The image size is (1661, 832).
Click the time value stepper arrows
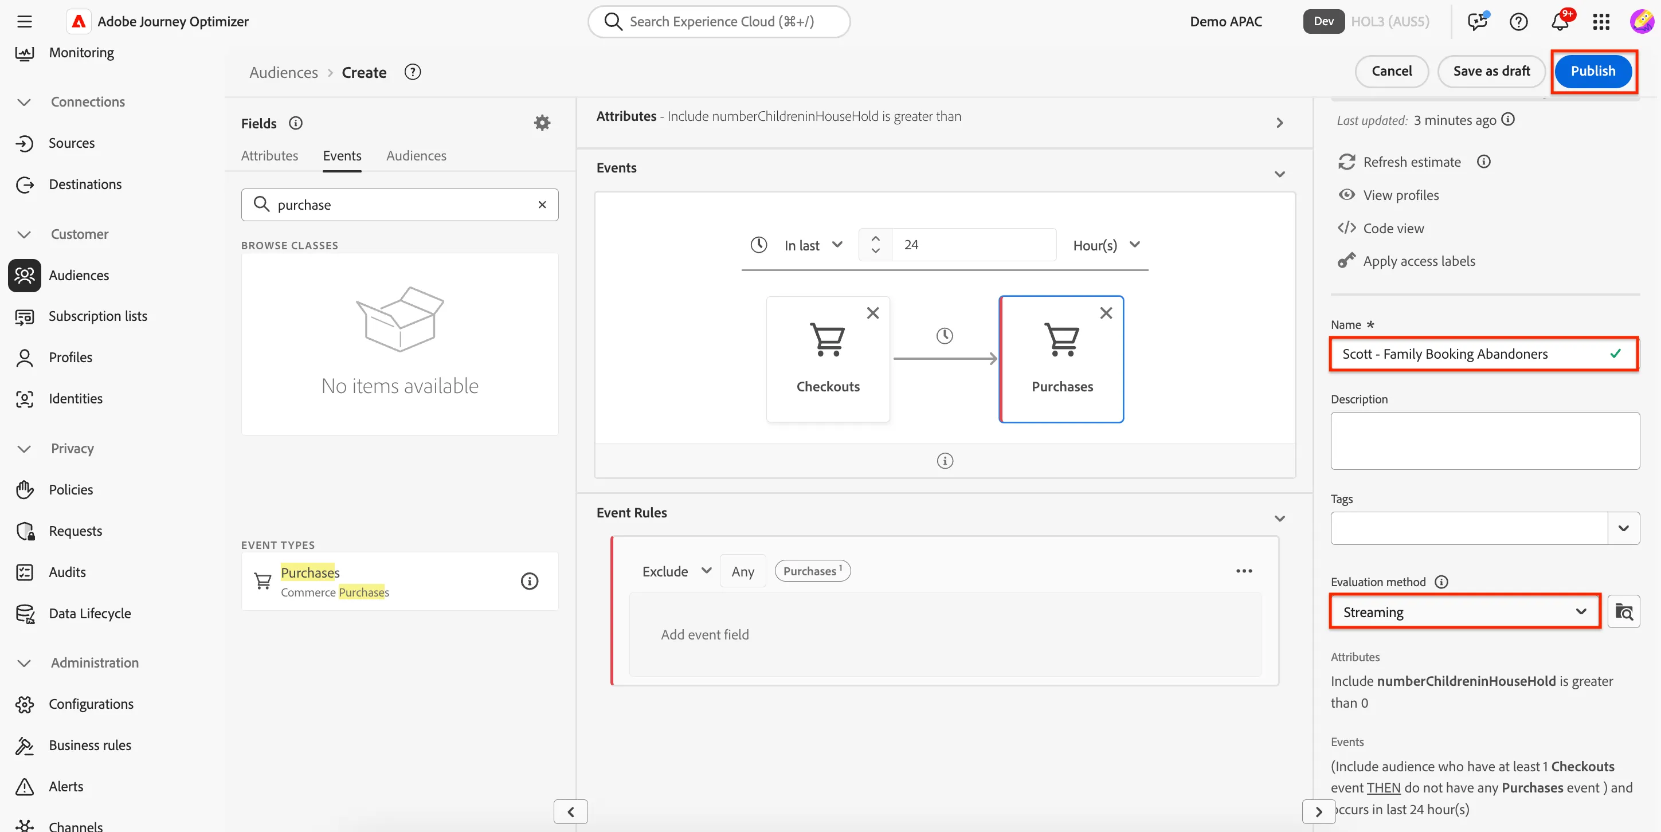tap(875, 245)
